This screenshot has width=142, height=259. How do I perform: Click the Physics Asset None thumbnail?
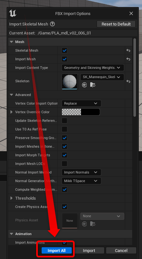[70, 220]
